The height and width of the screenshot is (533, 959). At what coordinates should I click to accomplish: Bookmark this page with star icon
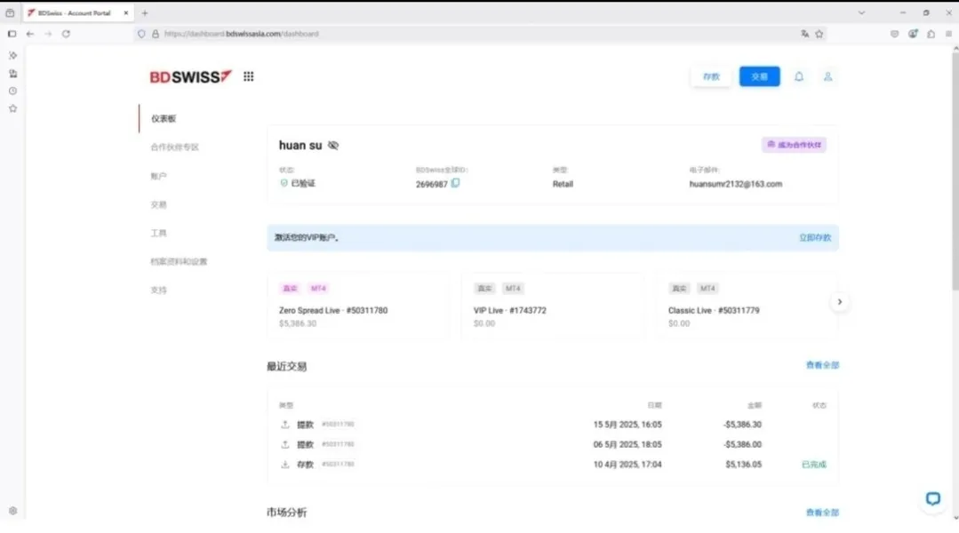click(819, 34)
